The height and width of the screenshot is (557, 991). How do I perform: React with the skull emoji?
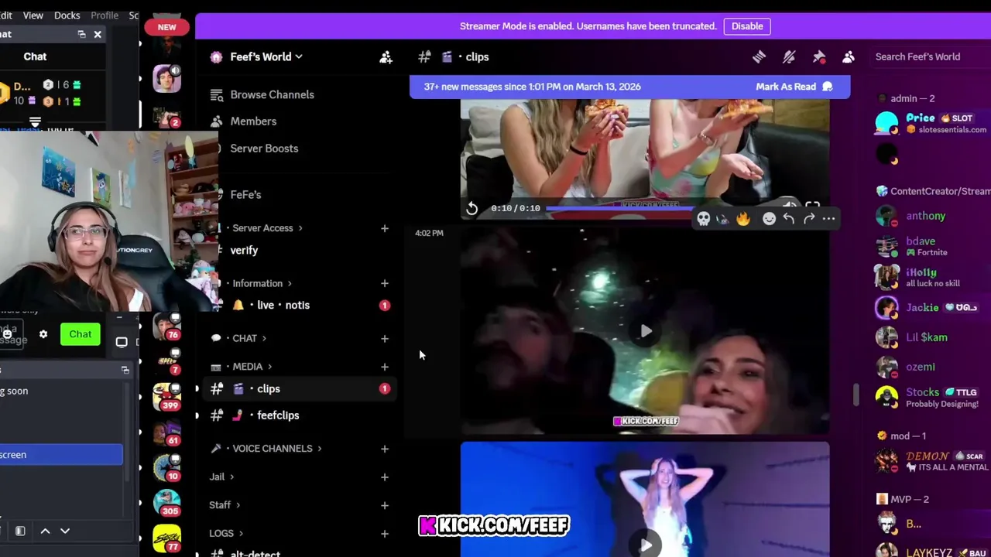click(x=703, y=219)
